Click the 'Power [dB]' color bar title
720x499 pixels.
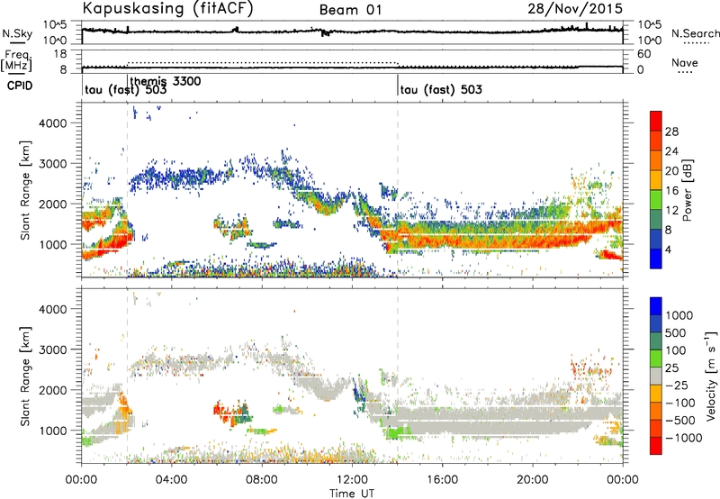(687, 190)
